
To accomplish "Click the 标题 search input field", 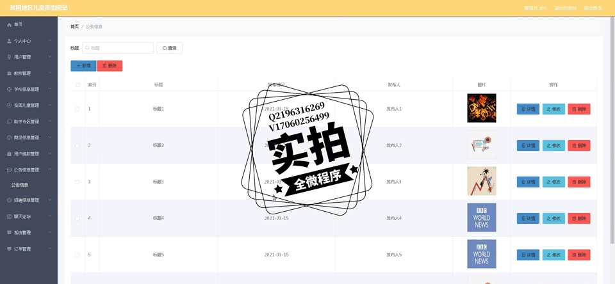I will point(119,48).
